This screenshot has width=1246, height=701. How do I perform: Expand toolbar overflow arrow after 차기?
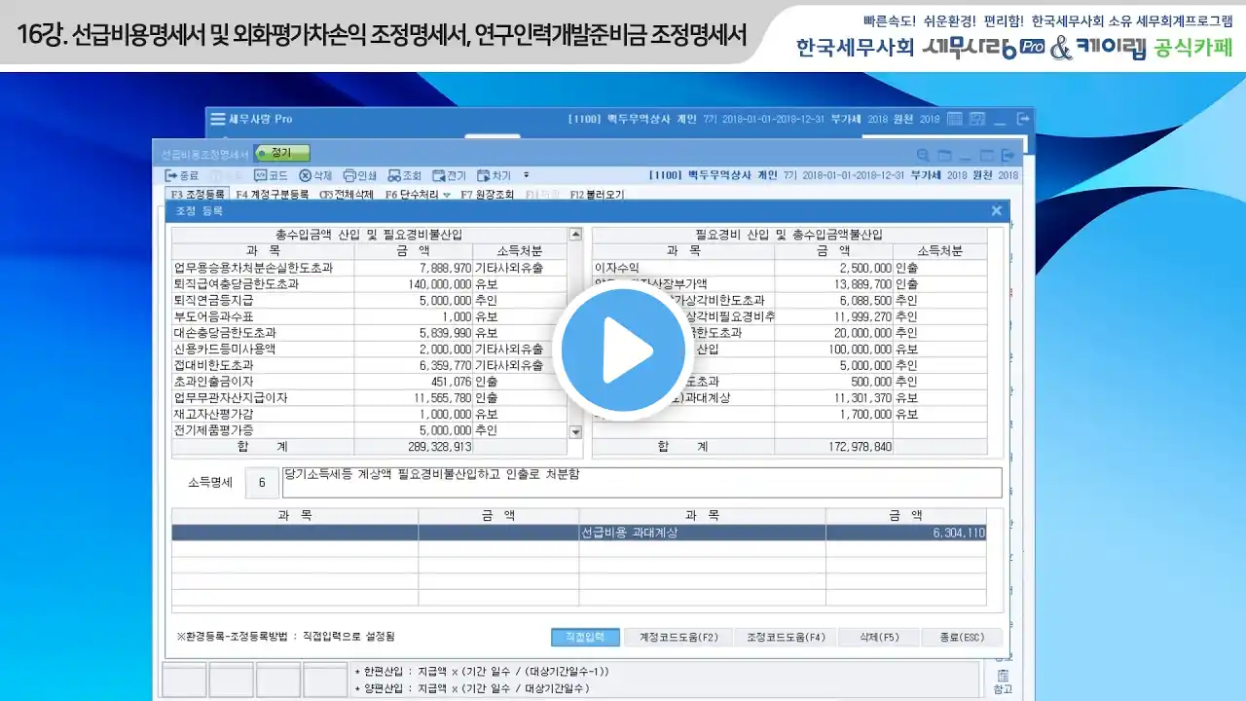pos(527,175)
